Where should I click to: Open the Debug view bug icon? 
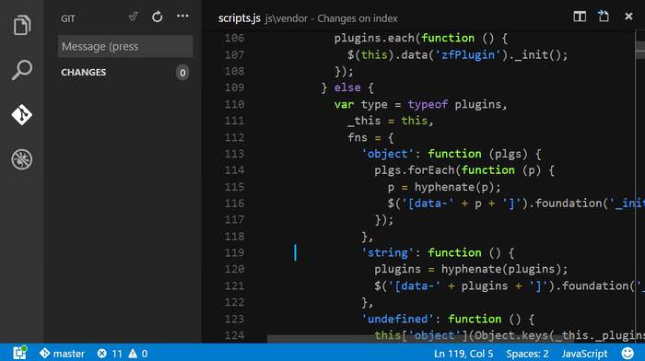tap(22, 159)
